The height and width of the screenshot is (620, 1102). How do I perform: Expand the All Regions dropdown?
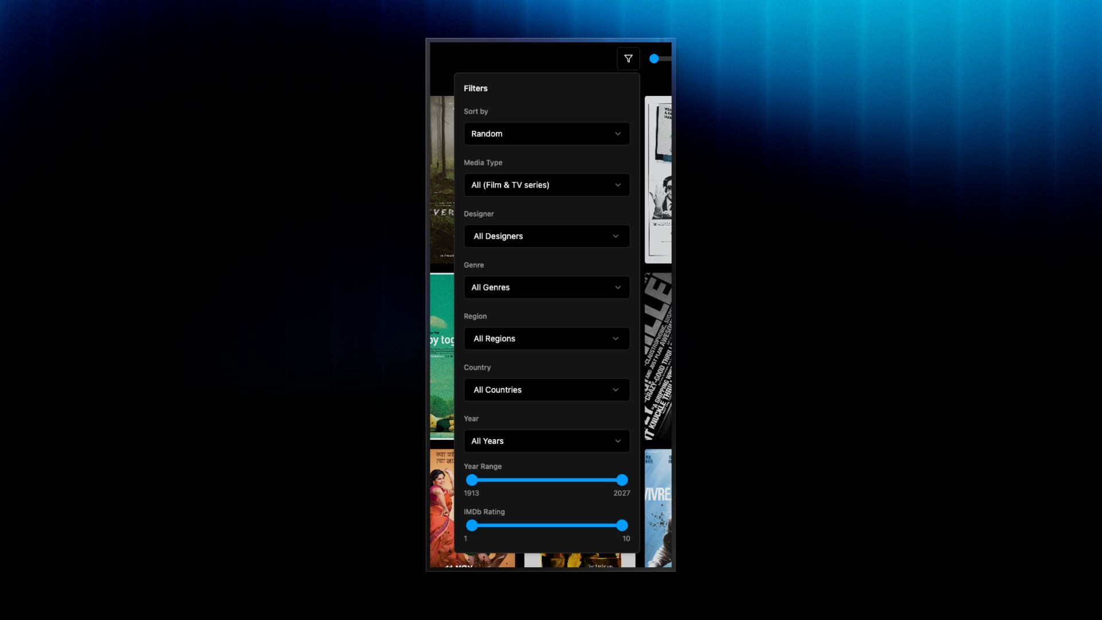pyautogui.click(x=546, y=339)
